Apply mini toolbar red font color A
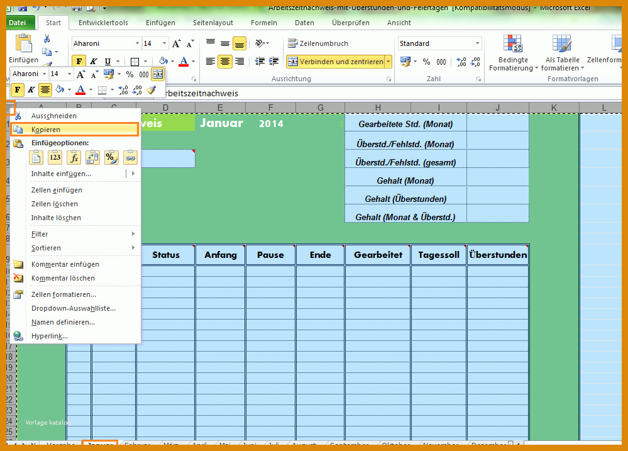The height and width of the screenshot is (451, 628). [80, 89]
